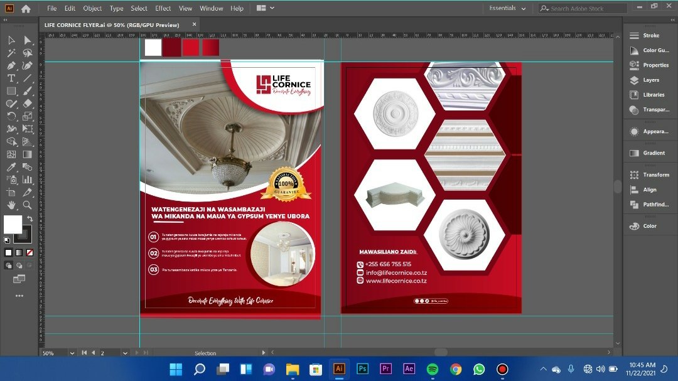The width and height of the screenshot is (678, 381).
Task: Select the Lasso tool
Action: (x=27, y=53)
